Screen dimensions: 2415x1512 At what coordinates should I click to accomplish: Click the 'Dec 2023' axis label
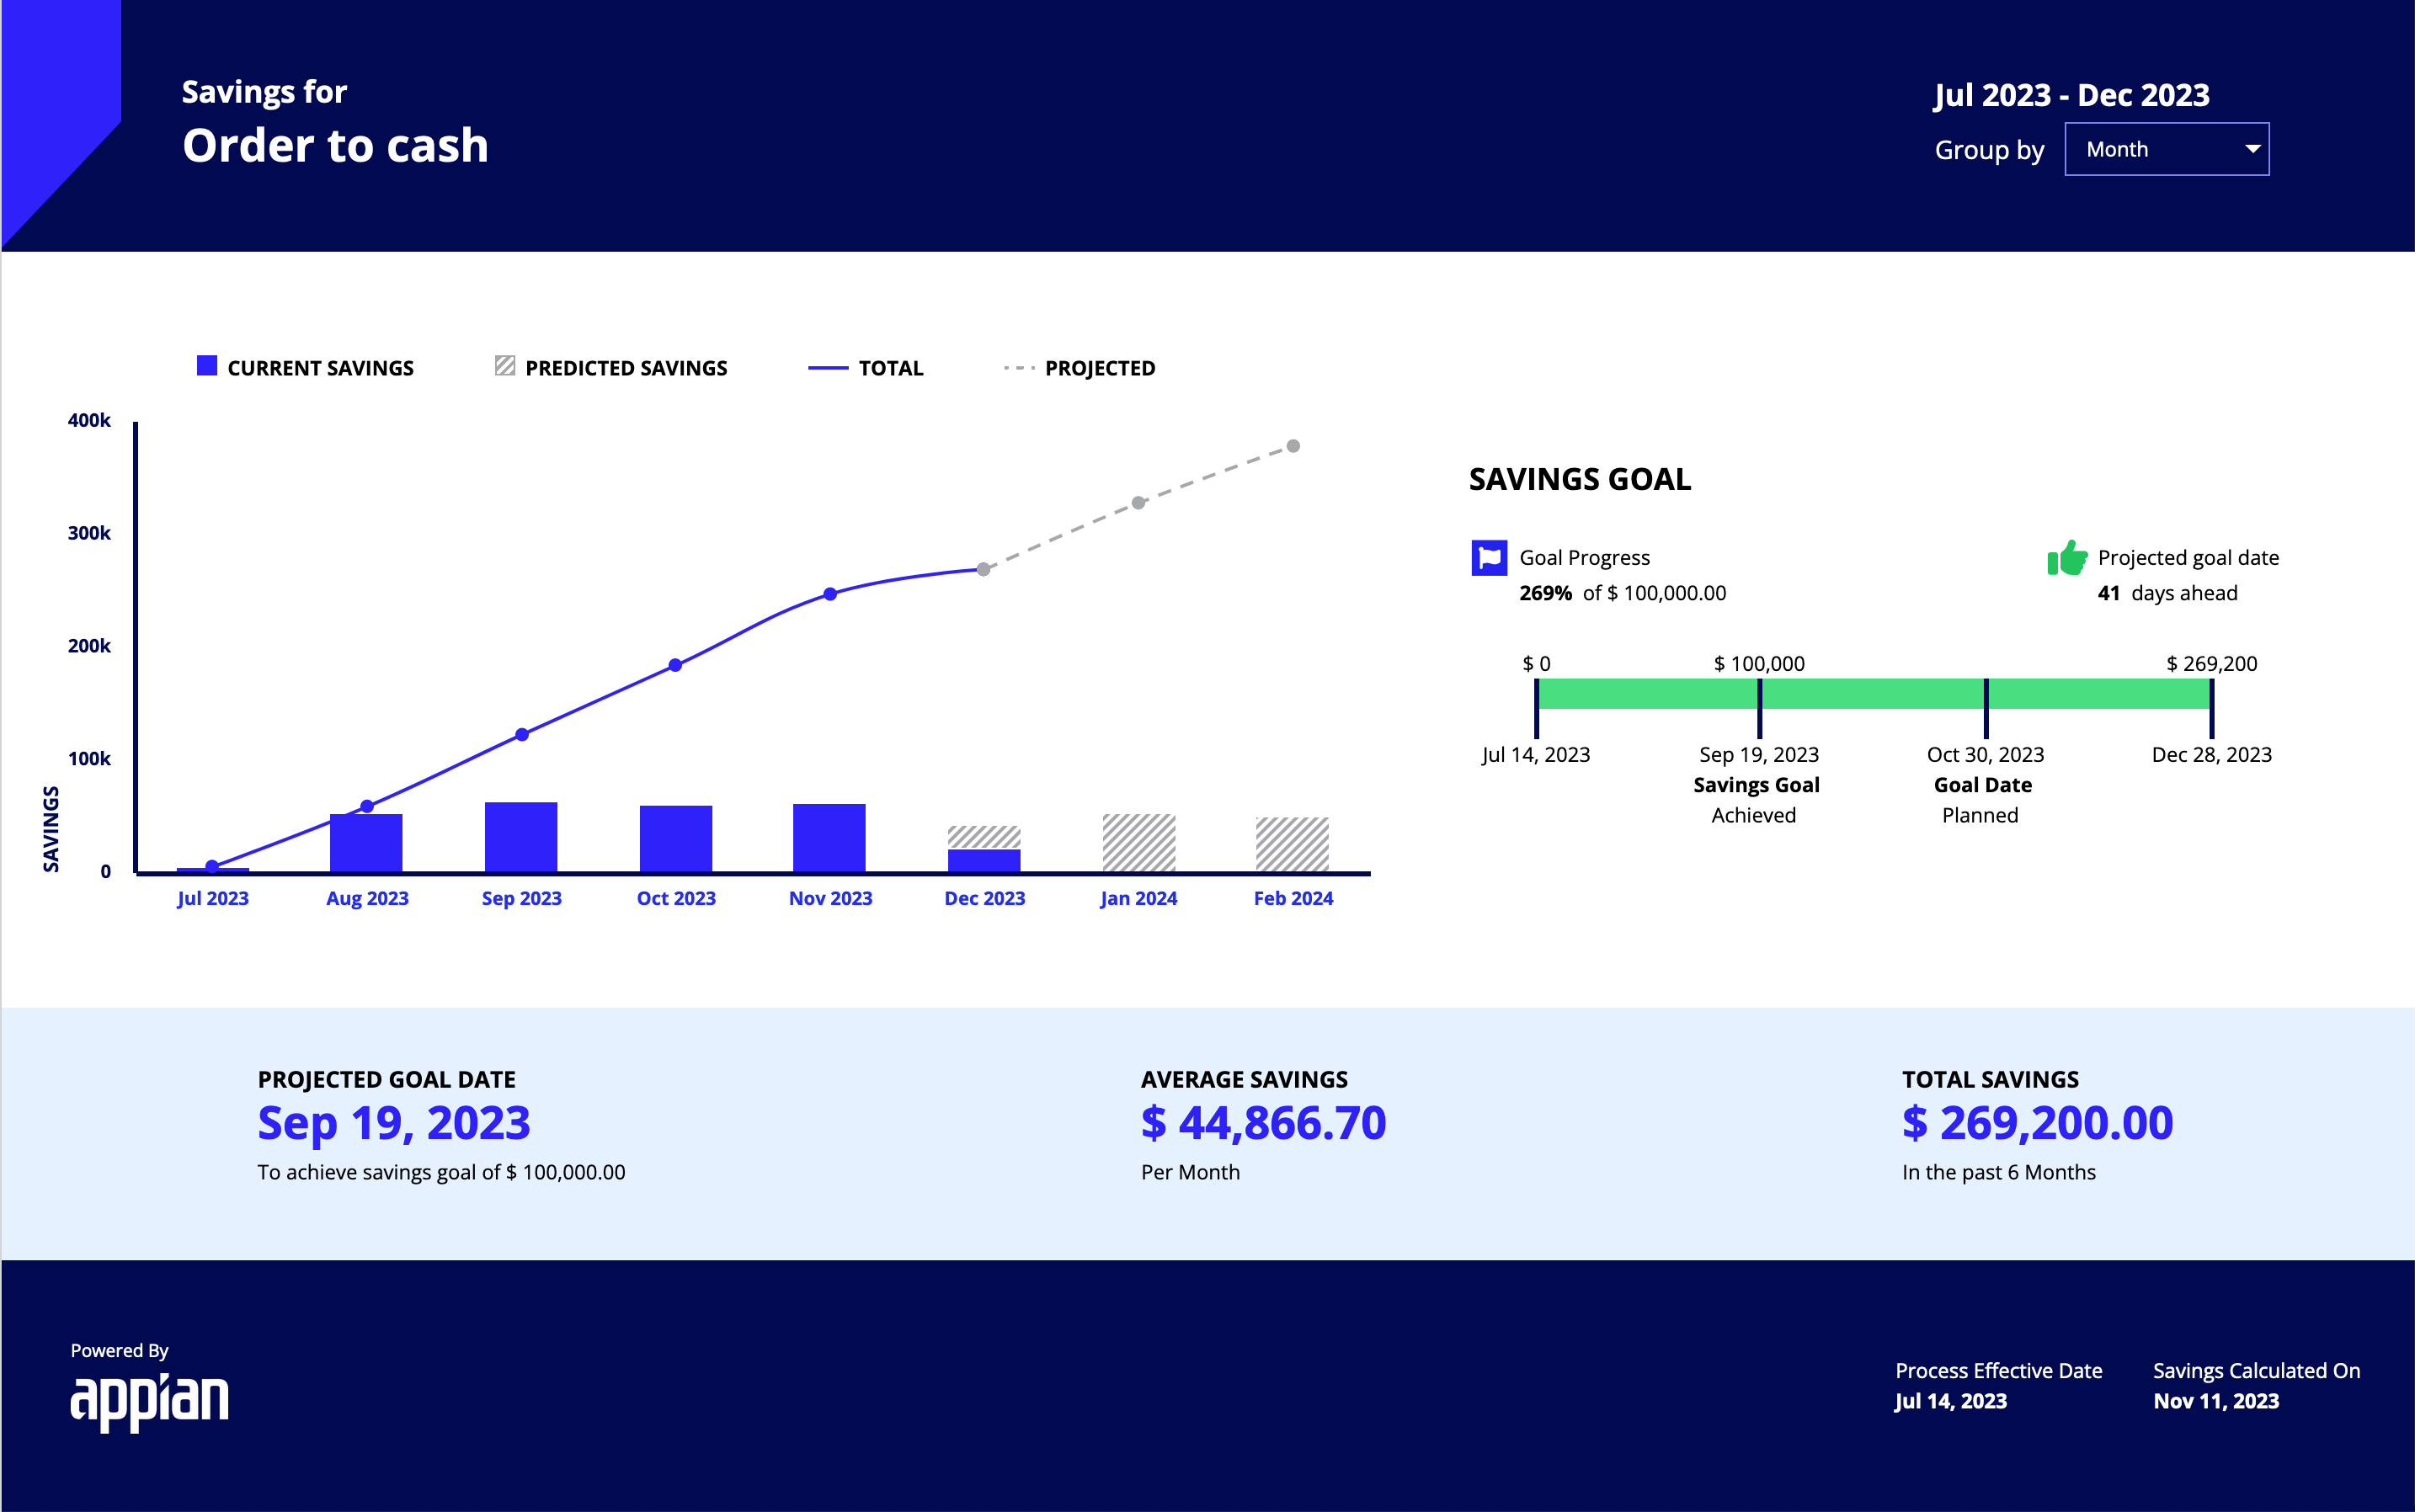[985, 898]
